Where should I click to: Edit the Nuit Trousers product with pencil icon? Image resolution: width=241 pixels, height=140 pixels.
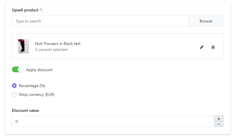[202, 47]
